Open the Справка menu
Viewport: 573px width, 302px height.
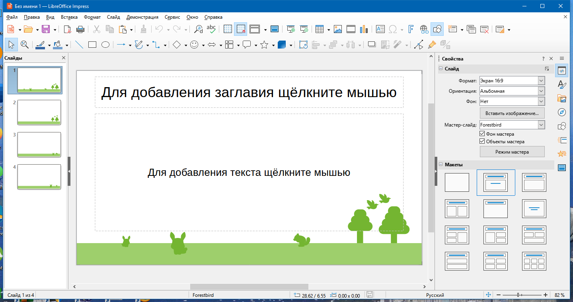click(213, 17)
